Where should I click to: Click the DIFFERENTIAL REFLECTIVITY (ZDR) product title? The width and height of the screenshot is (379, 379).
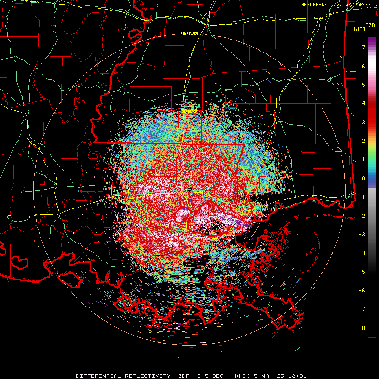pos(134,376)
